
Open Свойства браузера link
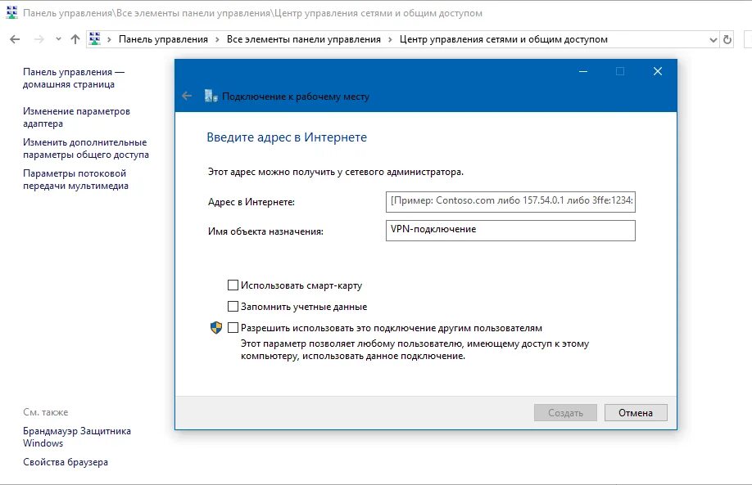click(x=66, y=462)
